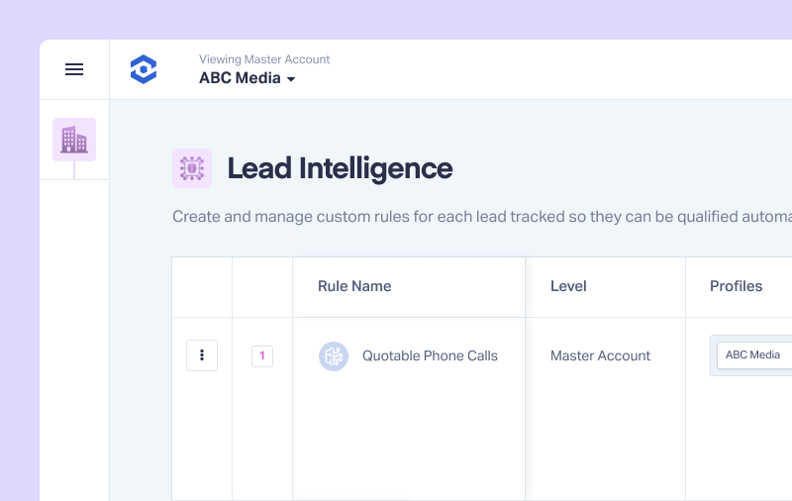Click the Lead Intelligence page title
Screen dimensions: 792x501
pos(340,168)
